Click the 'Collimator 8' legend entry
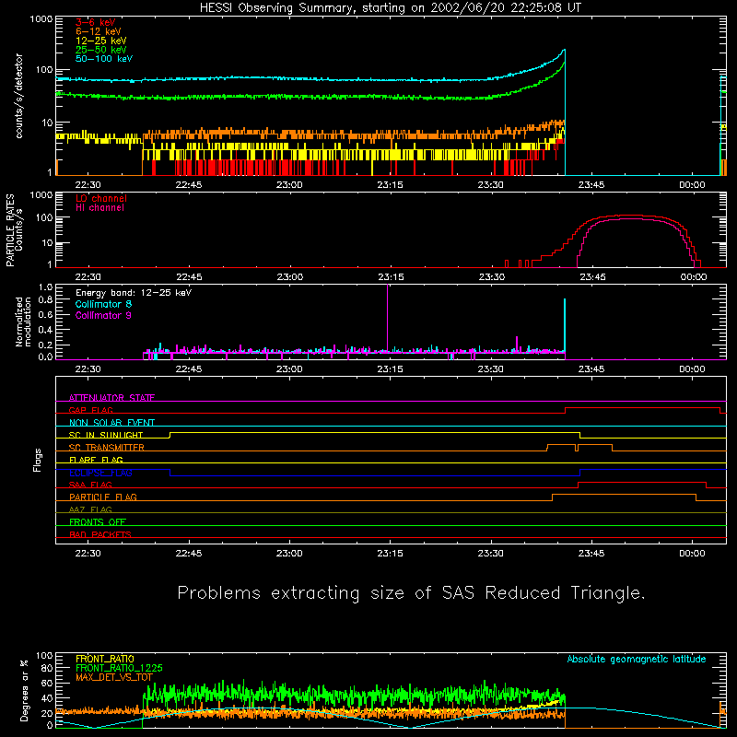This screenshot has height=737, width=737. pos(103,304)
